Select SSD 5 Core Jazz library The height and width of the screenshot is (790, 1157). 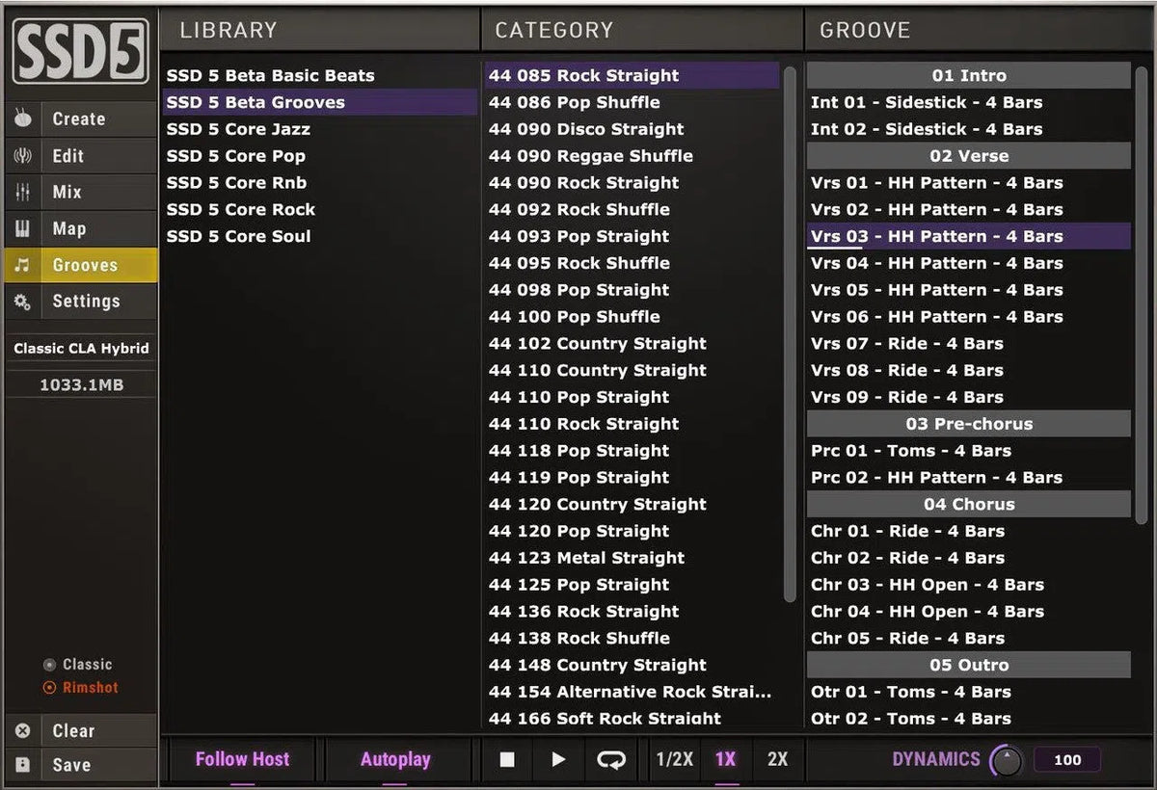pyautogui.click(x=238, y=129)
